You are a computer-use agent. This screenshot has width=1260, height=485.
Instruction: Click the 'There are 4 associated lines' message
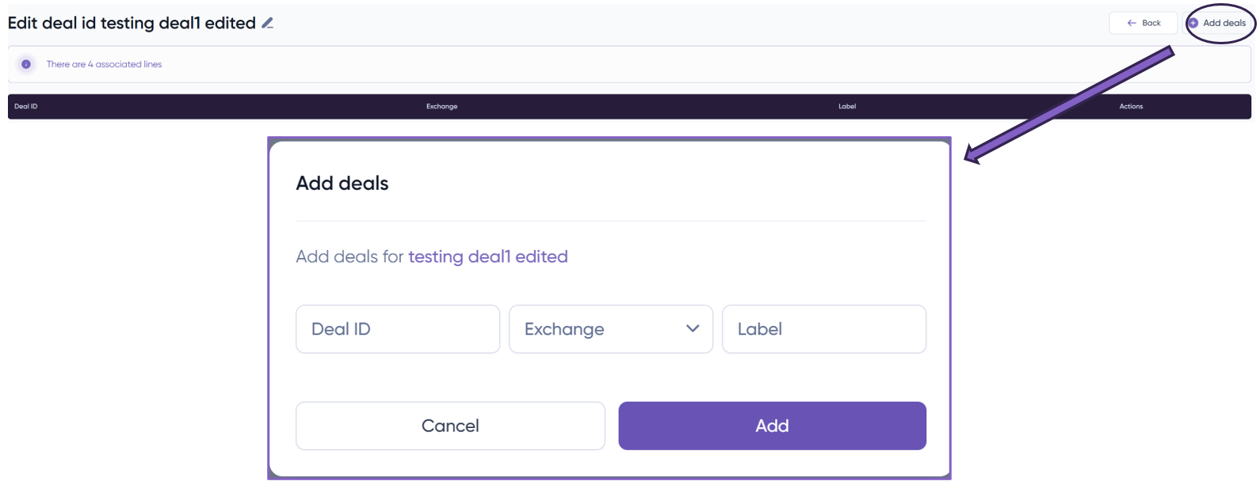104,64
